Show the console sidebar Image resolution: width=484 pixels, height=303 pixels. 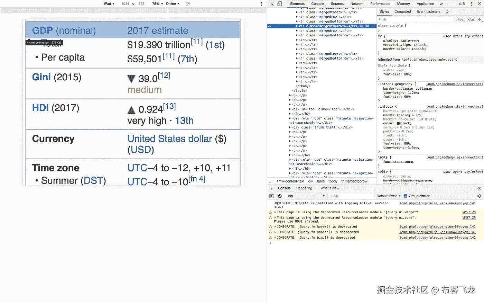coord(272,196)
